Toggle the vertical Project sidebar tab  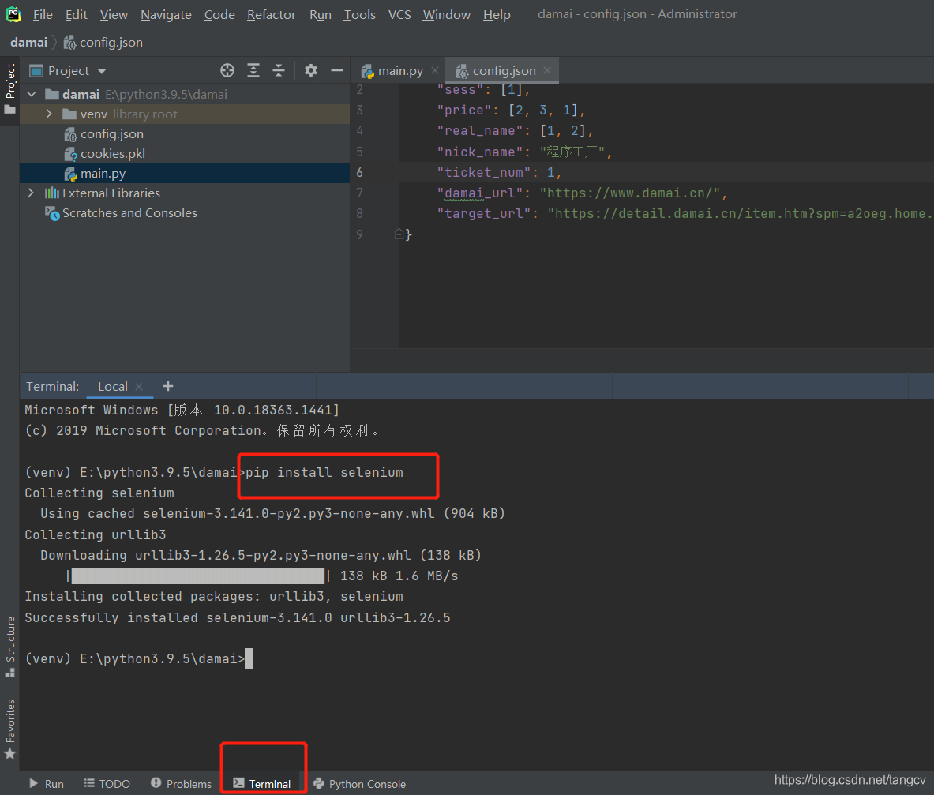pos(9,89)
